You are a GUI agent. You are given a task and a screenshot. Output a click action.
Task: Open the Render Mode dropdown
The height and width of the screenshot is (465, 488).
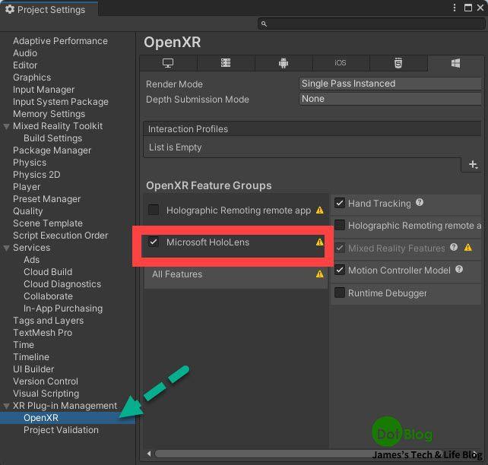click(390, 84)
